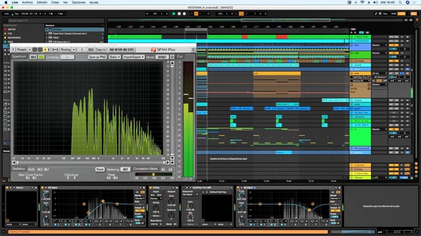Viewport: 421px width, 236px height.
Task: Open the Ver menu
Action: tap(65, 3)
